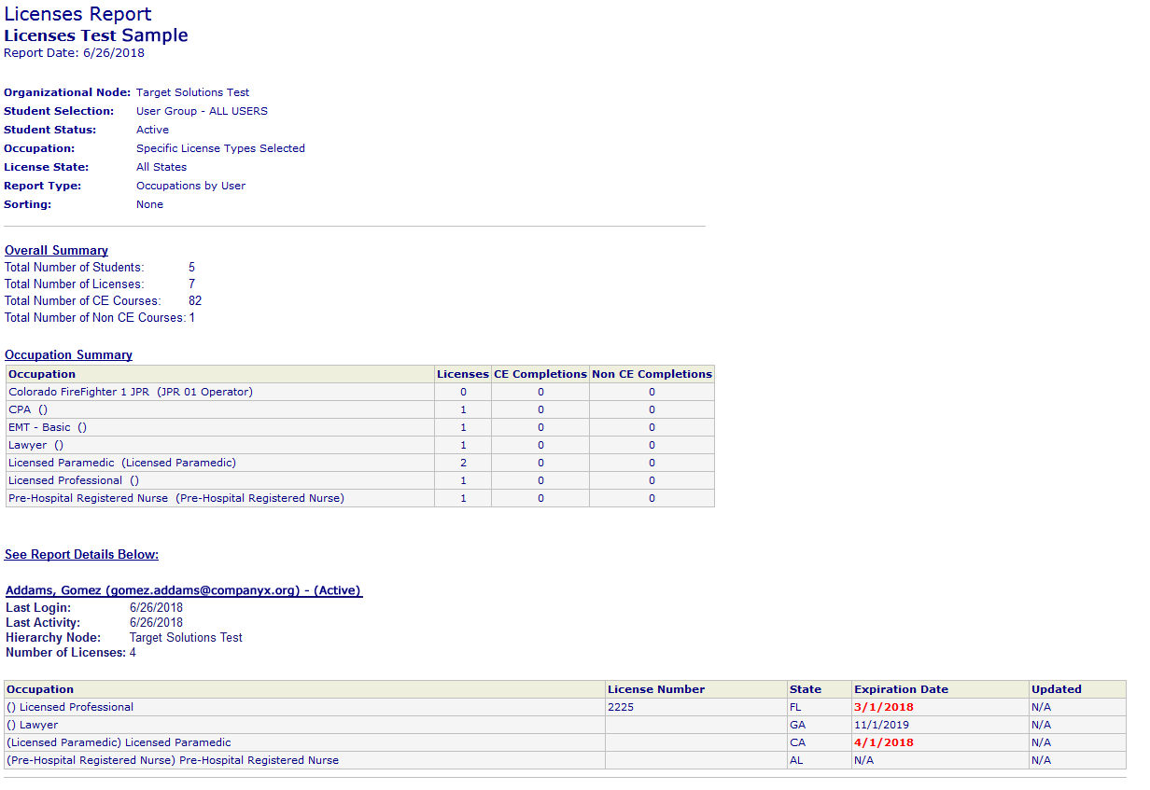Select the EMT - Basic occupation row
Image resolution: width=1150 pixels, height=790 pixels.
[x=49, y=427]
